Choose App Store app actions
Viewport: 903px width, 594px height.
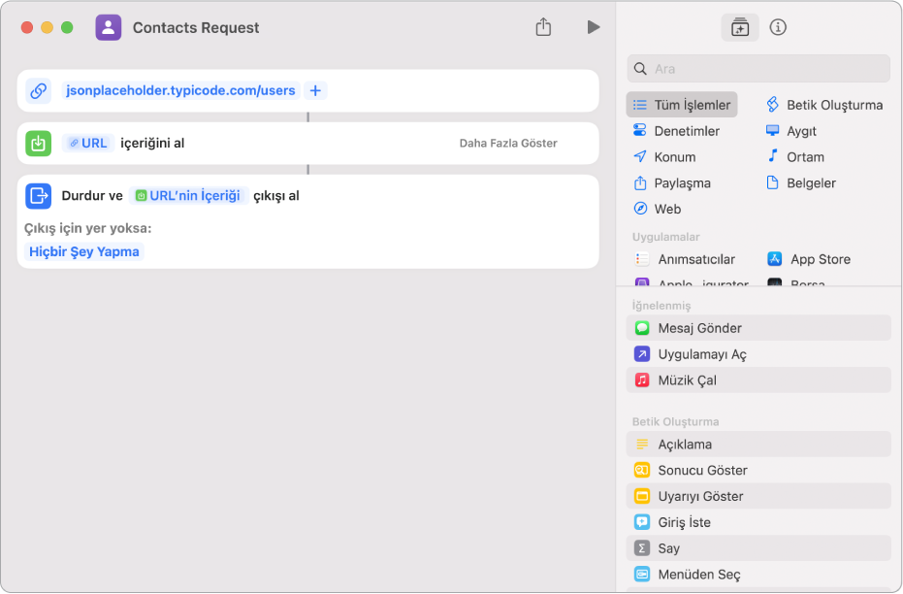(809, 259)
